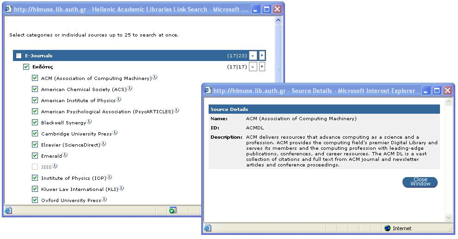
Task: Toggle American Psychological Association checkbox
Action: [x=35, y=111]
